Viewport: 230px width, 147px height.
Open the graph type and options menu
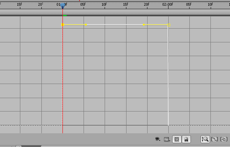(167, 139)
